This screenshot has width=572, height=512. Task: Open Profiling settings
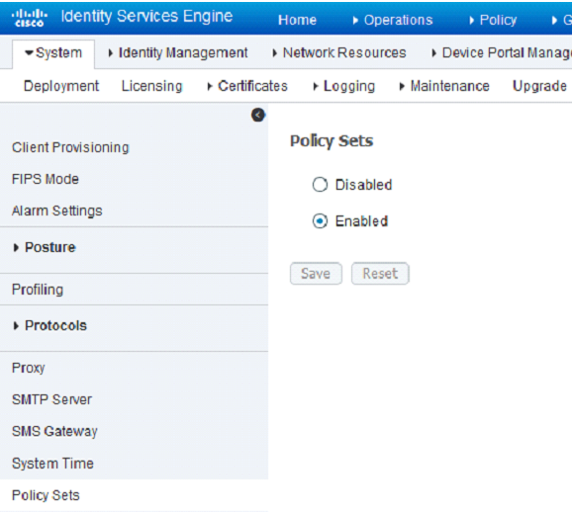[x=38, y=290]
